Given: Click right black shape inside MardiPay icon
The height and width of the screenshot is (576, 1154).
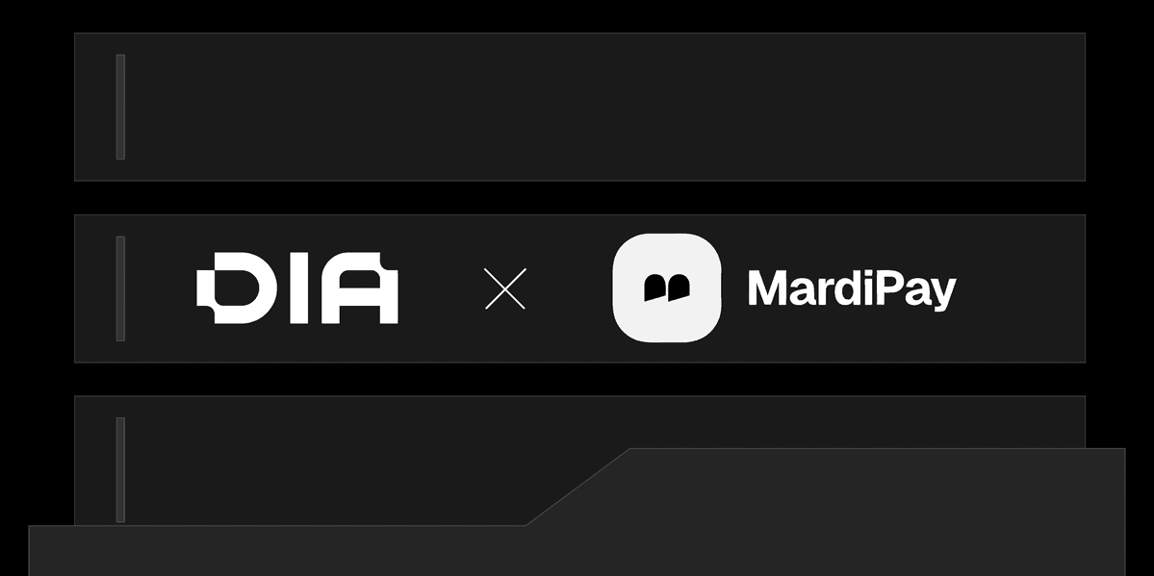Looking at the screenshot, I should 679,288.
